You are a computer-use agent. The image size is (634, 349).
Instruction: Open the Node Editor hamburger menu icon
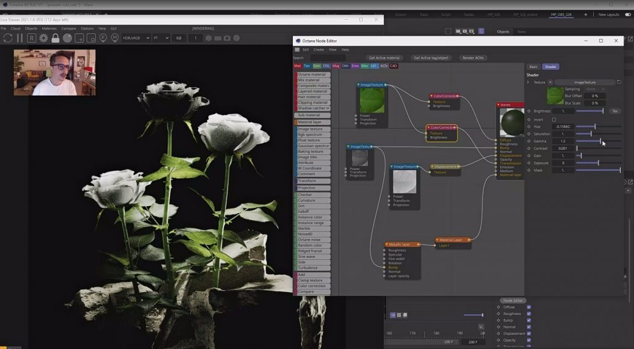point(297,50)
